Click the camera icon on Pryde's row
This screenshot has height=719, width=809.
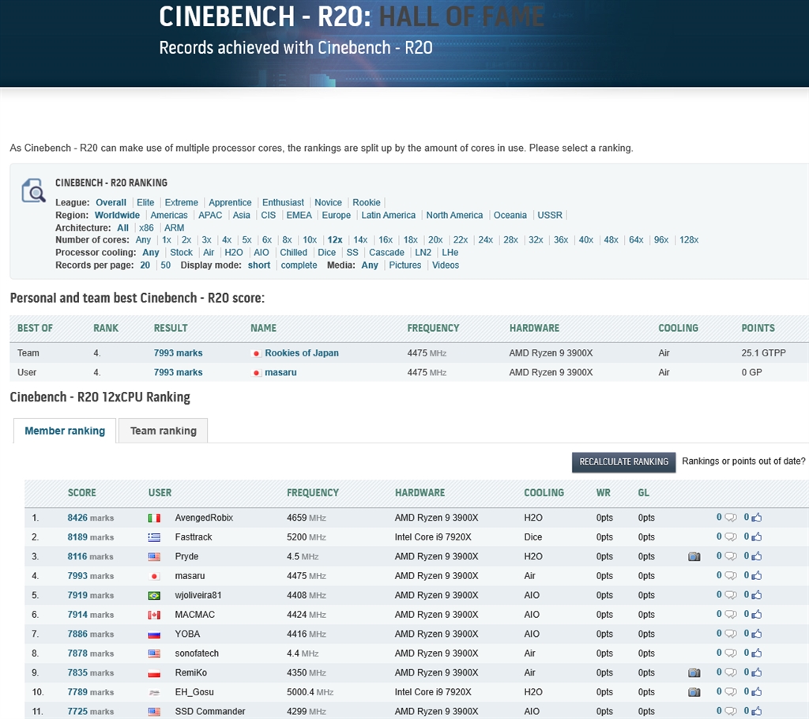pos(694,556)
